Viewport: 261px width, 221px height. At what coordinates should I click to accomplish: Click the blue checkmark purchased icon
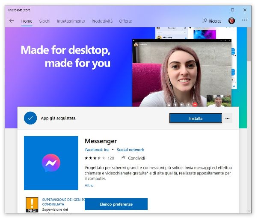click(x=30, y=118)
